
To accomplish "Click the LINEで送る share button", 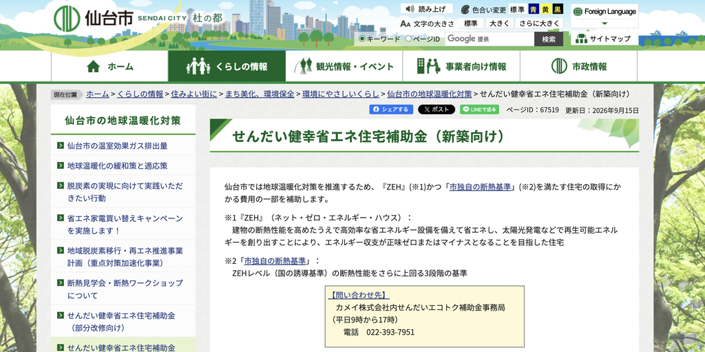I will (479, 110).
